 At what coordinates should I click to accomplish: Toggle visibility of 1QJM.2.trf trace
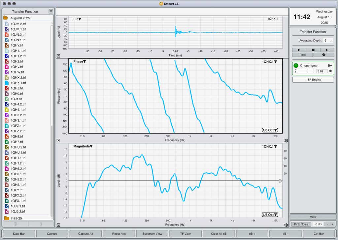click(7, 24)
